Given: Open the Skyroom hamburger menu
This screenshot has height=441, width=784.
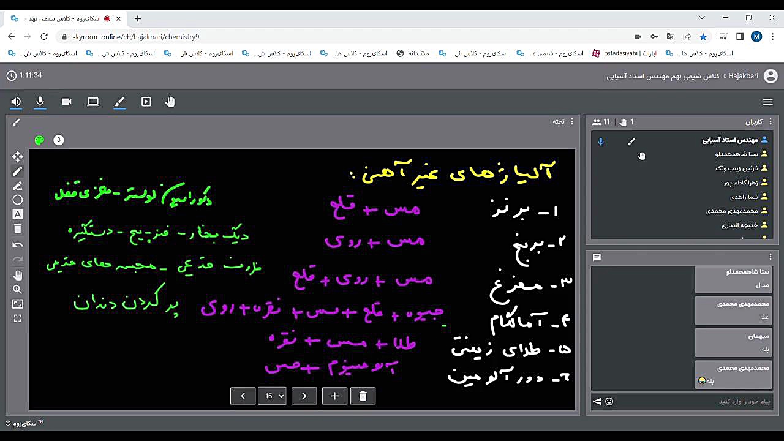Looking at the screenshot, I should (x=768, y=102).
